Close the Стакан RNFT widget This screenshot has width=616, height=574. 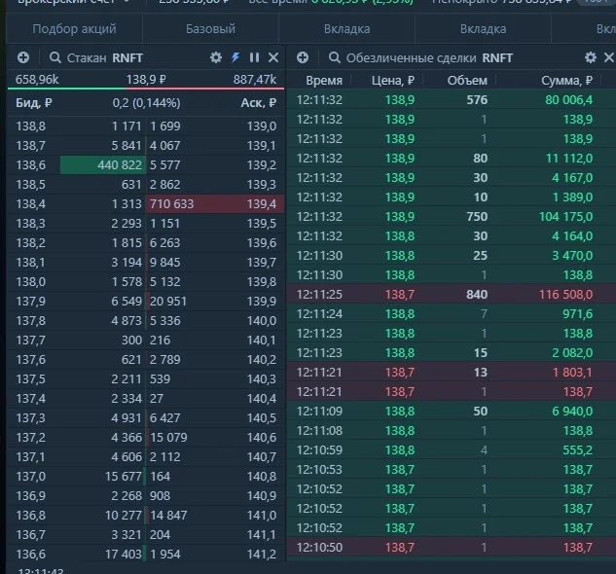tap(273, 57)
